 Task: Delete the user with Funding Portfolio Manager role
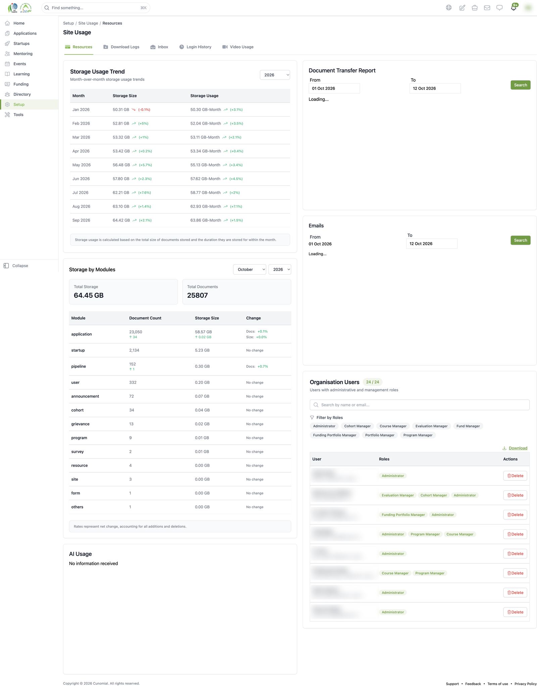[515, 515]
